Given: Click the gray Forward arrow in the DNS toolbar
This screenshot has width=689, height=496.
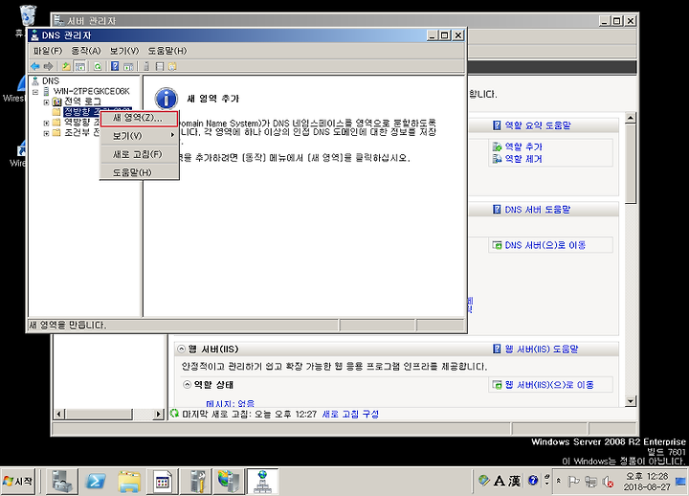Looking at the screenshot, I should [48, 66].
